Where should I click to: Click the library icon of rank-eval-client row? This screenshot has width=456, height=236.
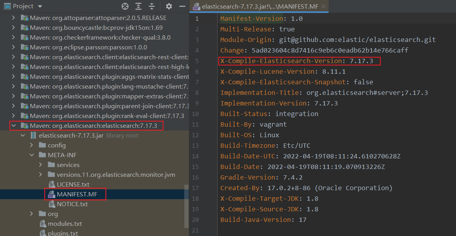click(x=24, y=116)
